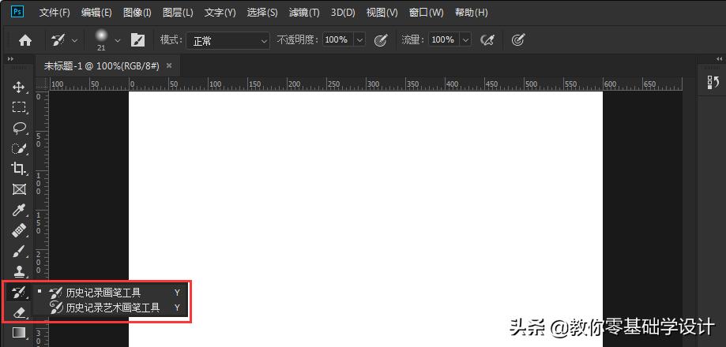
Task: Select the Eyedropper tool
Action: tap(18, 211)
